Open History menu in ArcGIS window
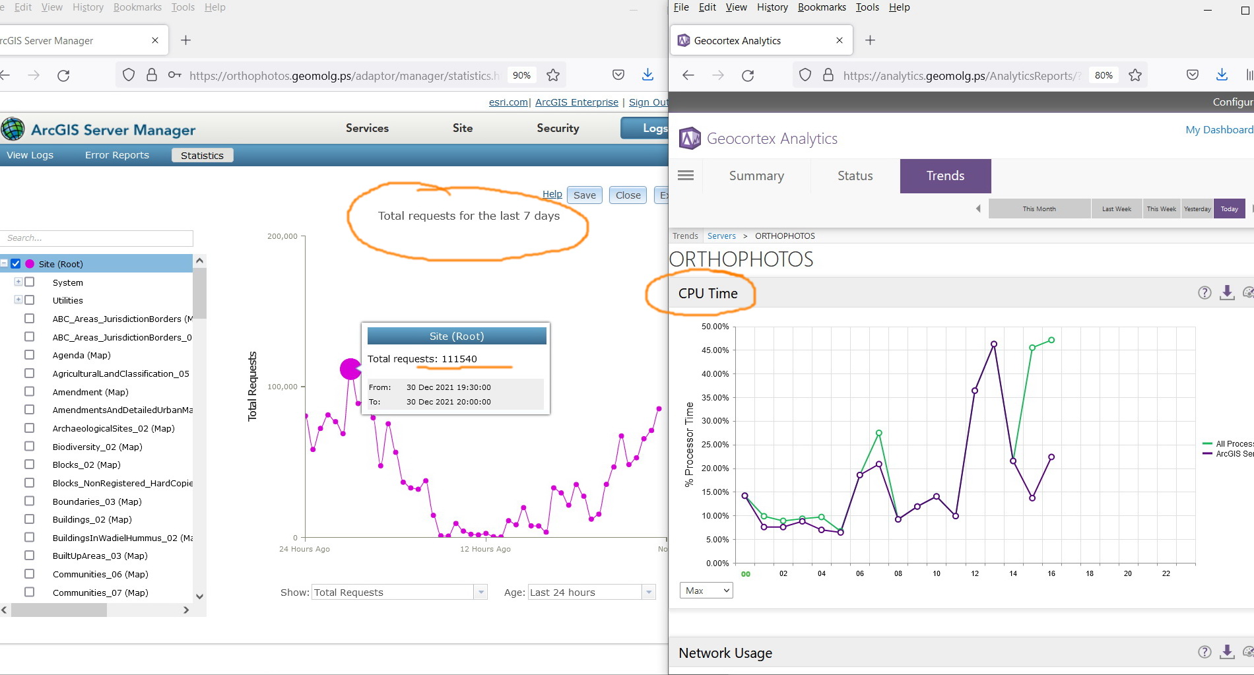The image size is (1254, 675). (88, 7)
